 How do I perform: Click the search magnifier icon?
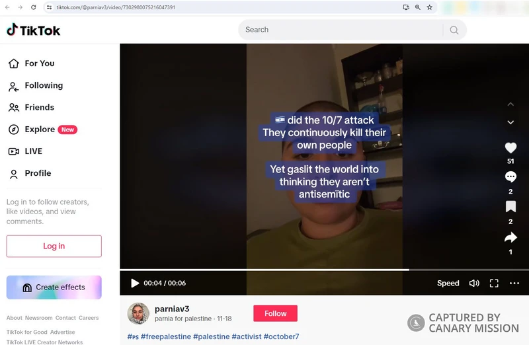(454, 30)
